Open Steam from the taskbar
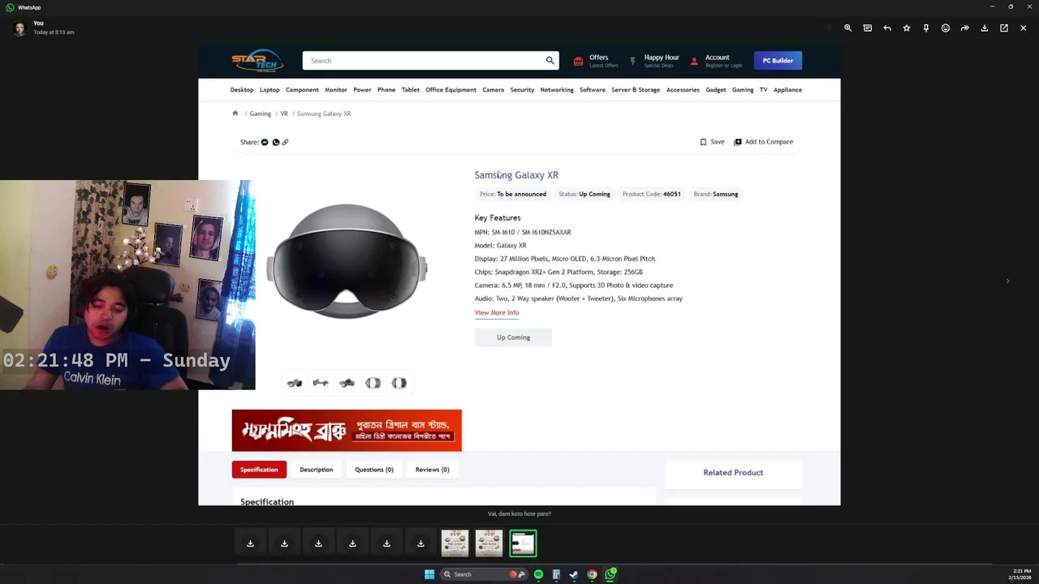1039x584 pixels. (x=574, y=574)
